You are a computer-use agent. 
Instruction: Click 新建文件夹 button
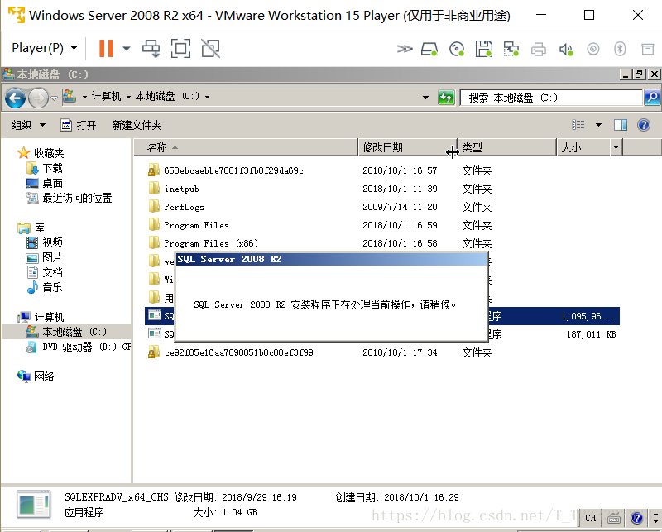click(137, 125)
